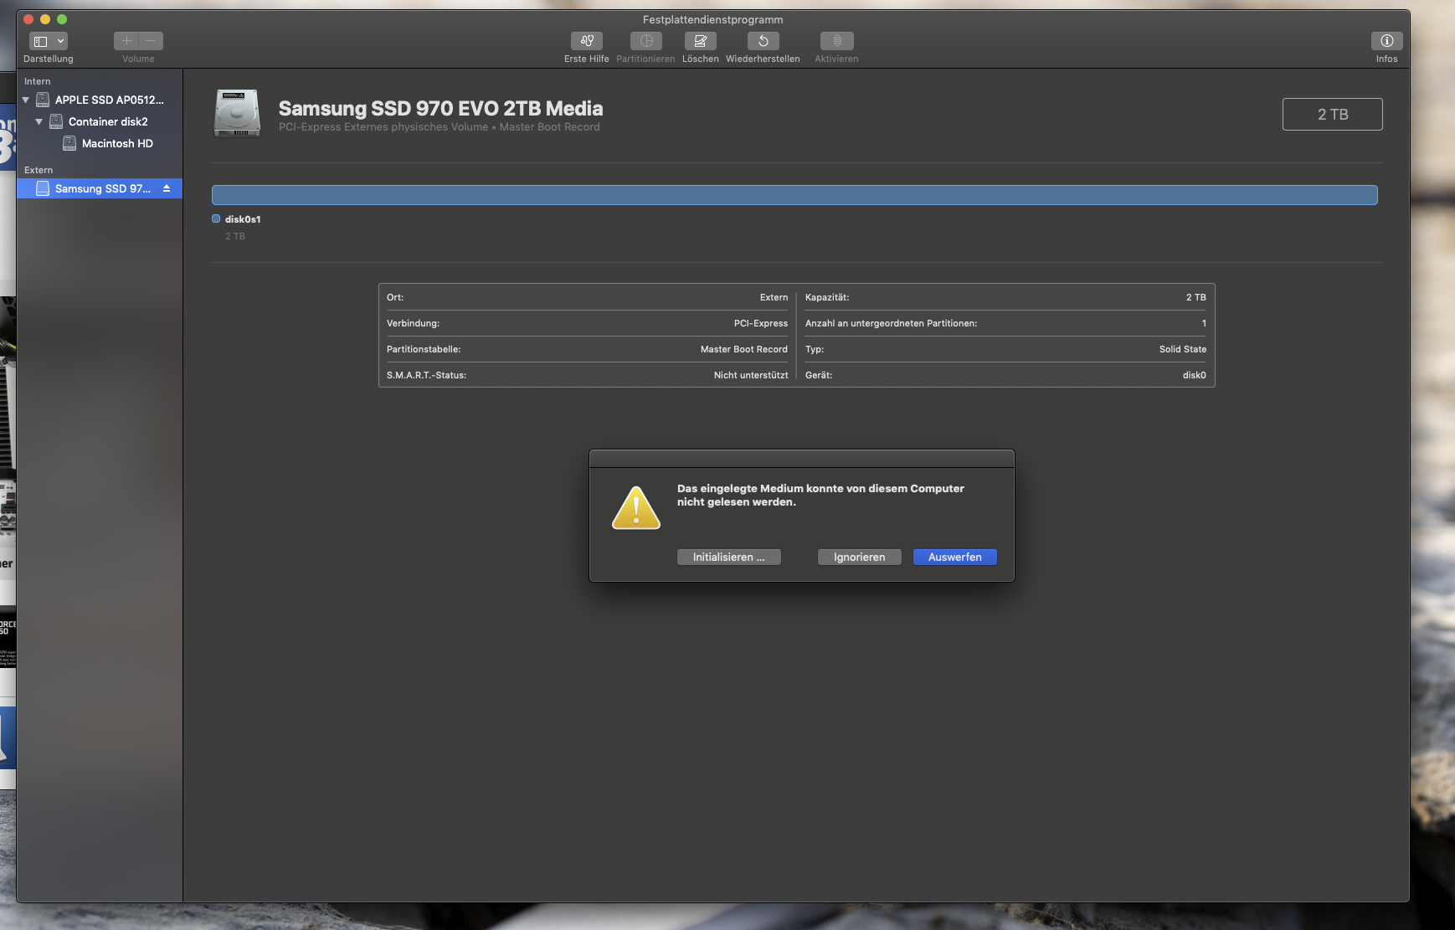The width and height of the screenshot is (1455, 930).
Task: Run Erste Hilfe on the disk
Action: 587,41
